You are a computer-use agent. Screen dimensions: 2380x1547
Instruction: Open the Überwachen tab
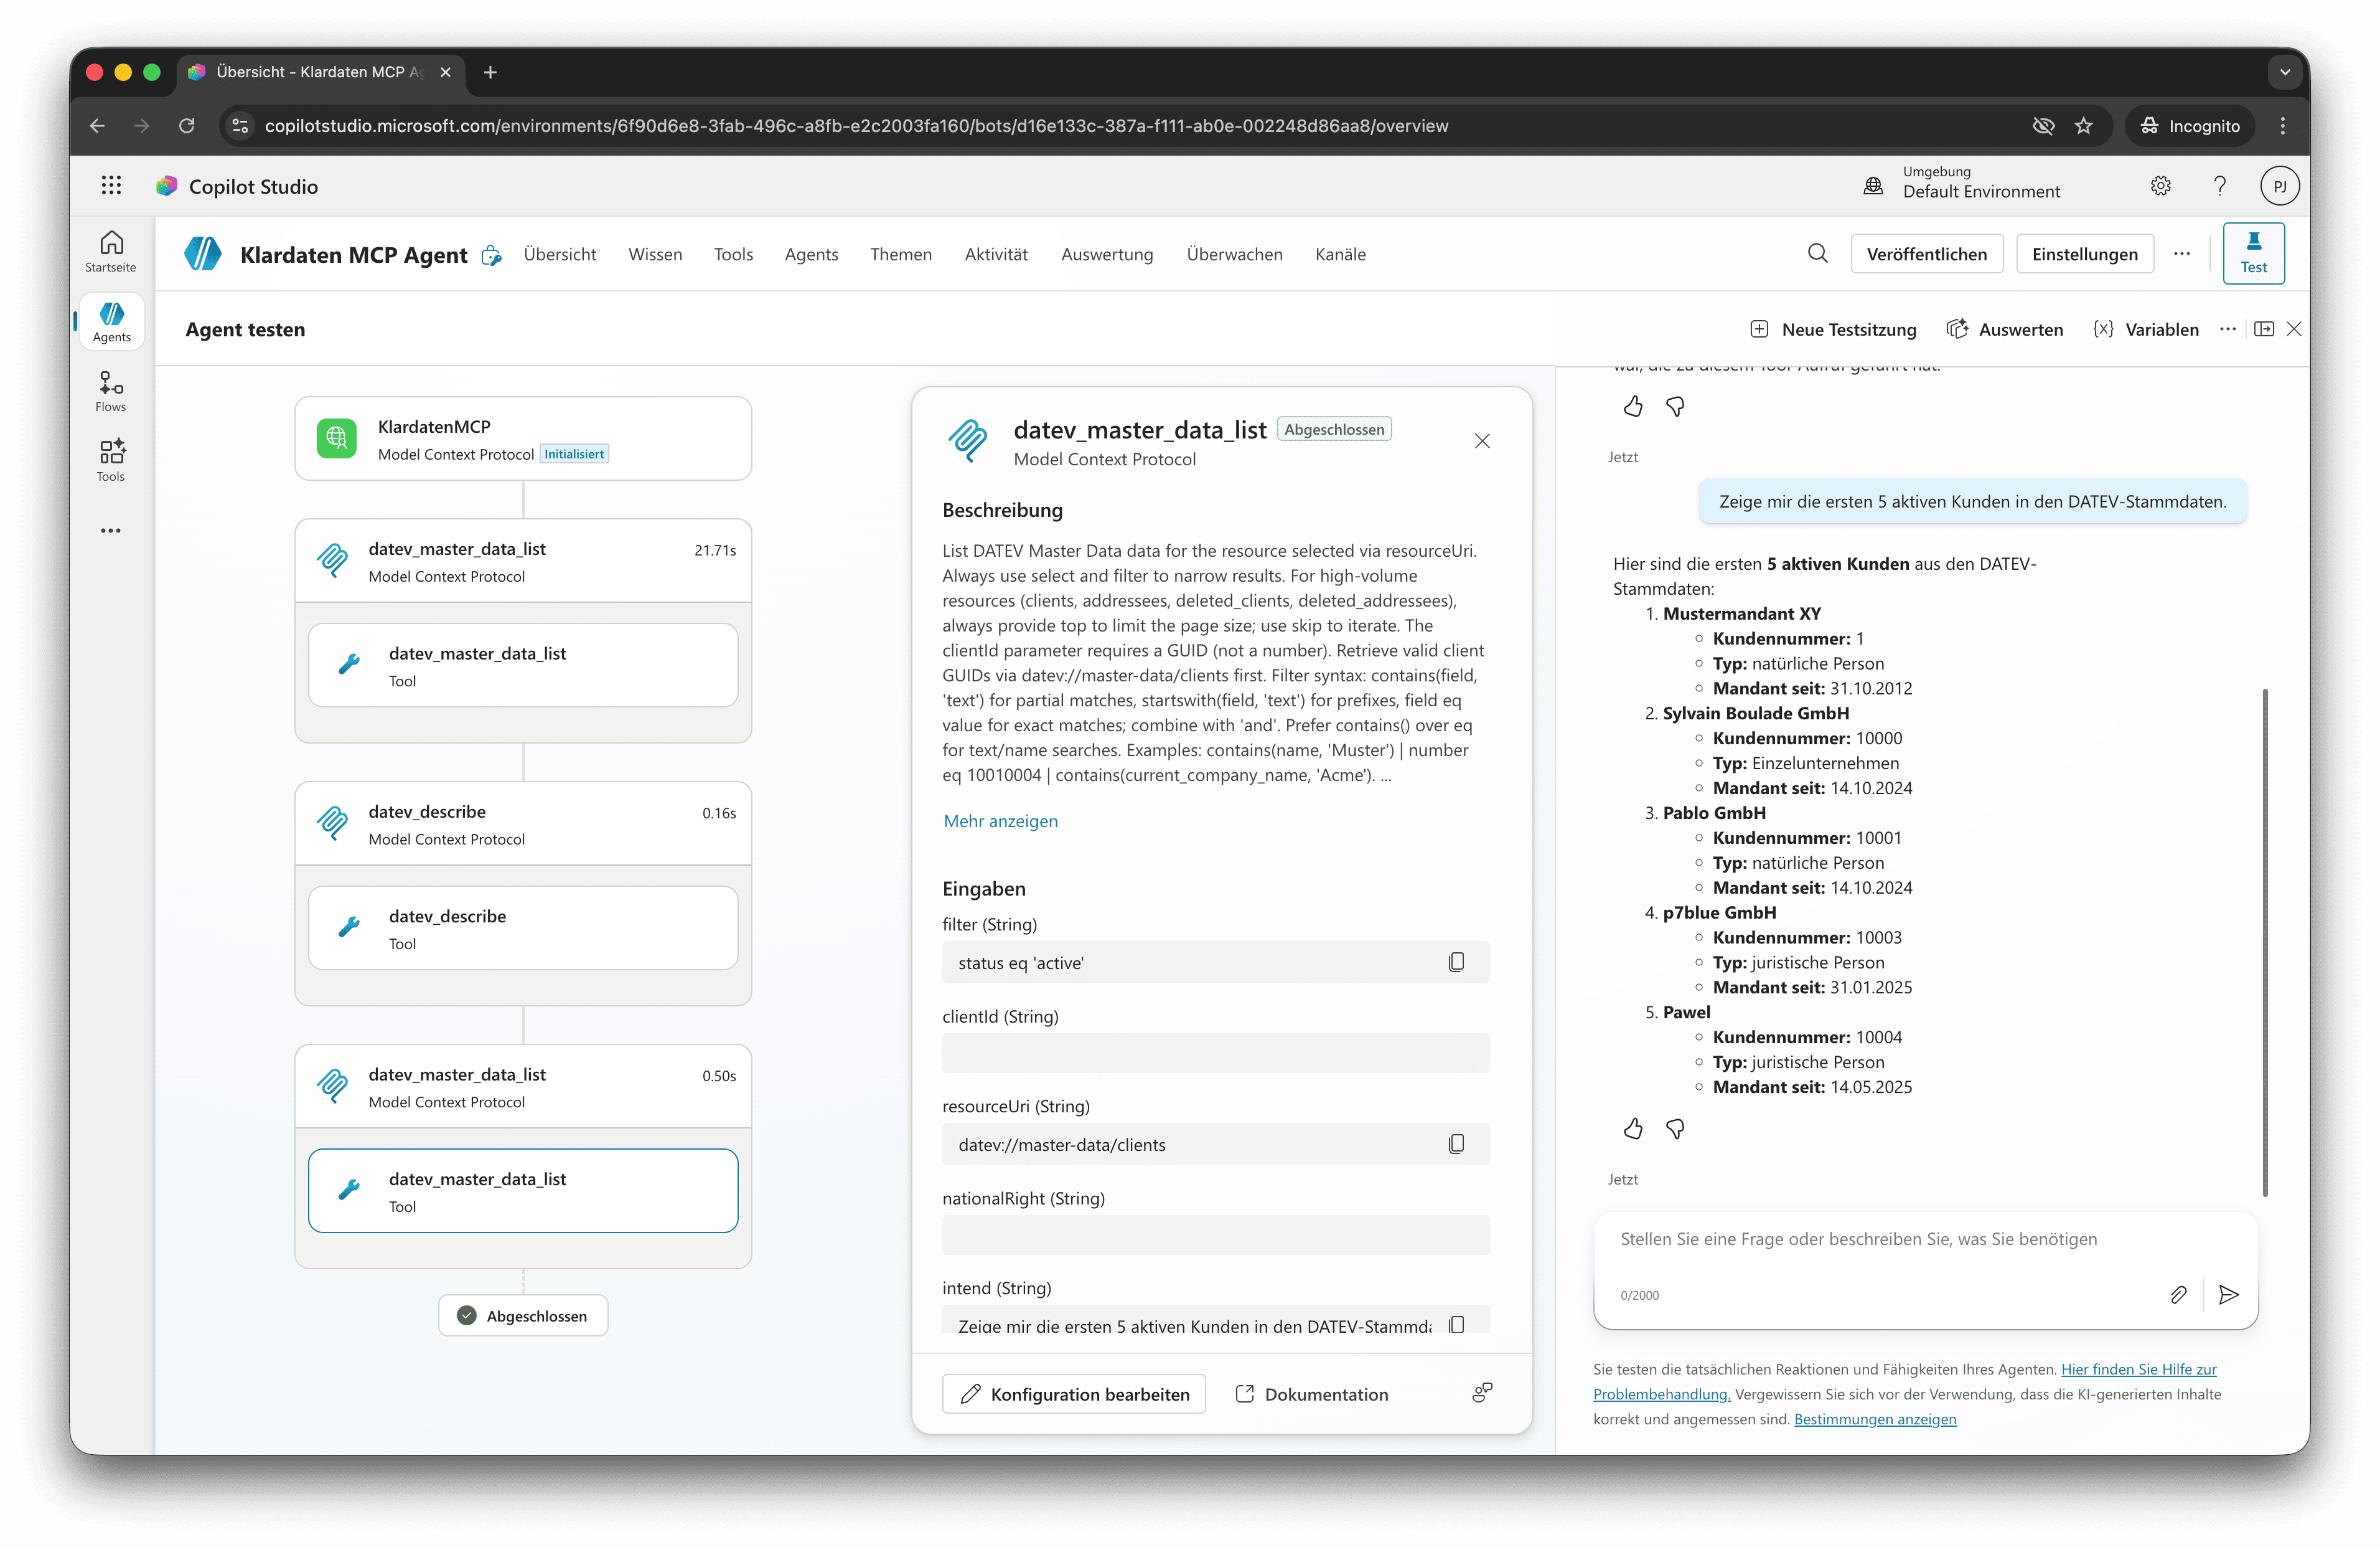[x=1234, y=254]
